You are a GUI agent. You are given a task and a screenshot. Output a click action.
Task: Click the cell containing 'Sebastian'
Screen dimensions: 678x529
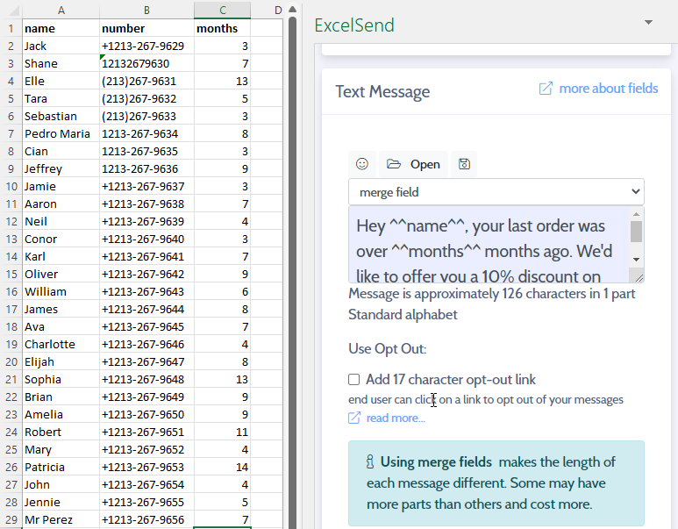[x=61, y=117]
